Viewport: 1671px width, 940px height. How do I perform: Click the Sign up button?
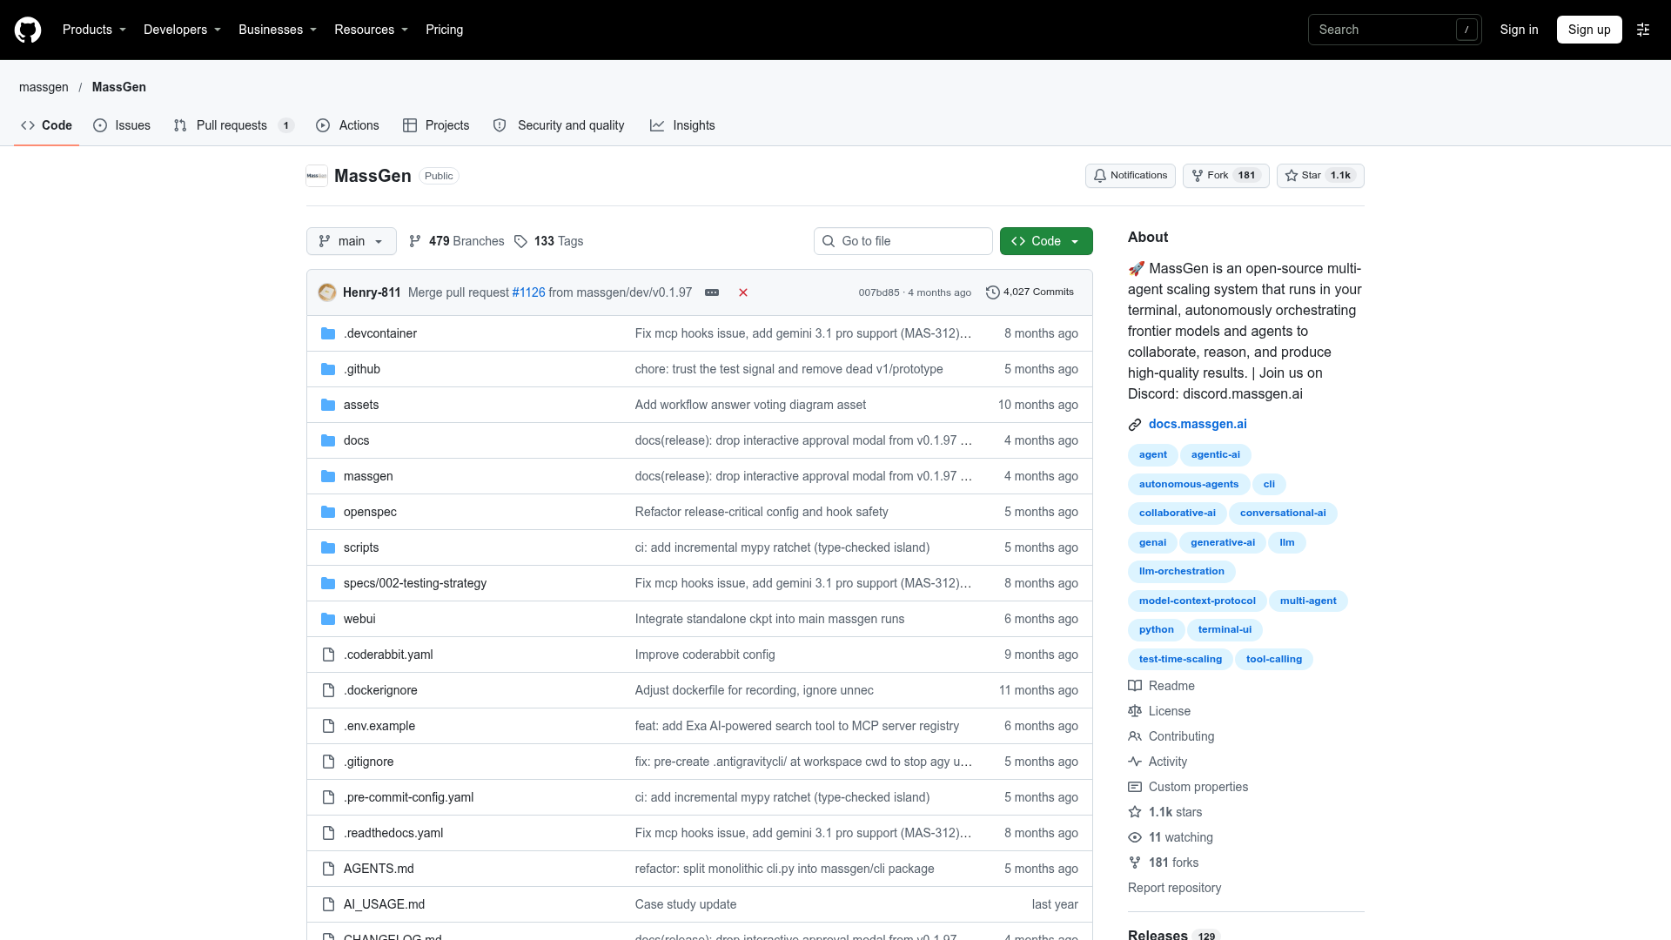[1589, 30]
